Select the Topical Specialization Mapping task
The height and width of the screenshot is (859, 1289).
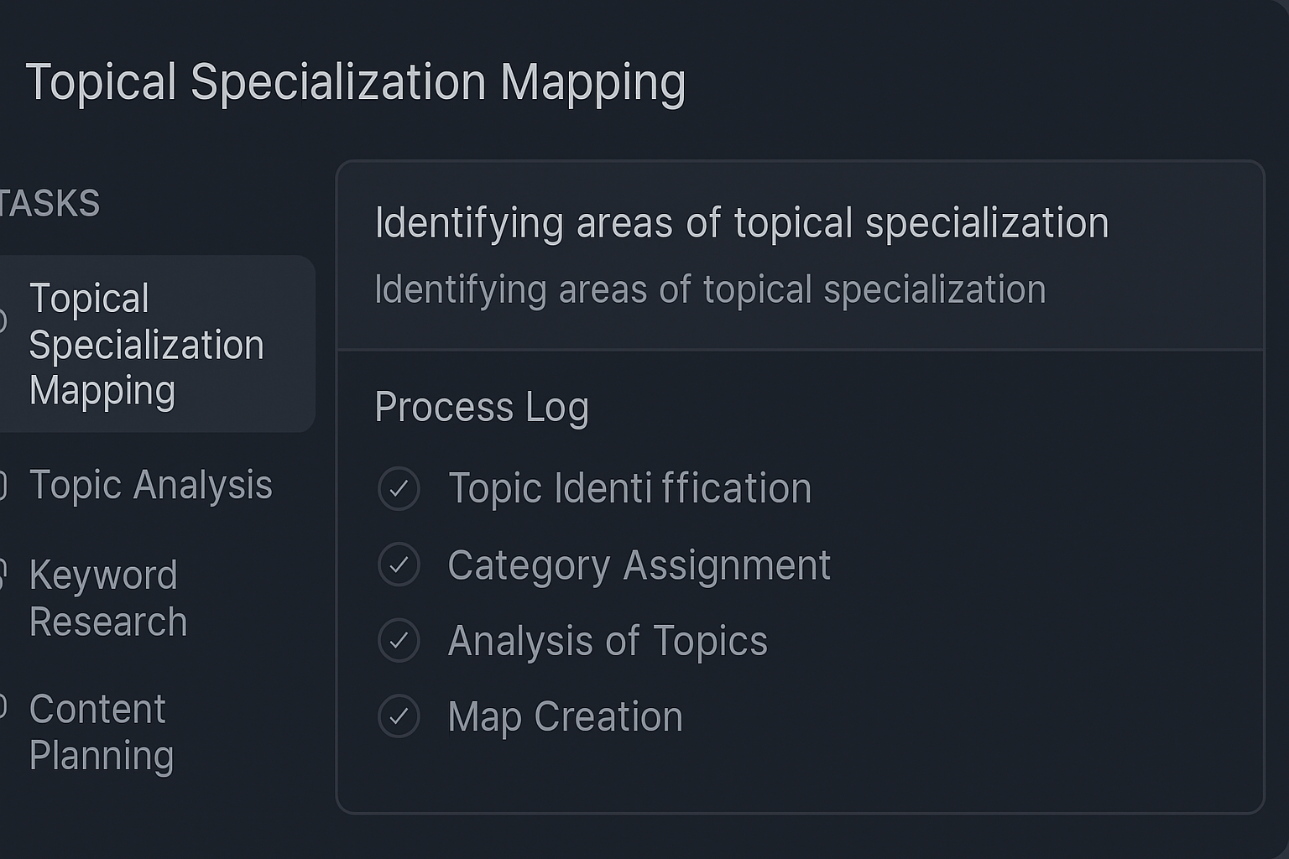tap(146, 344)
